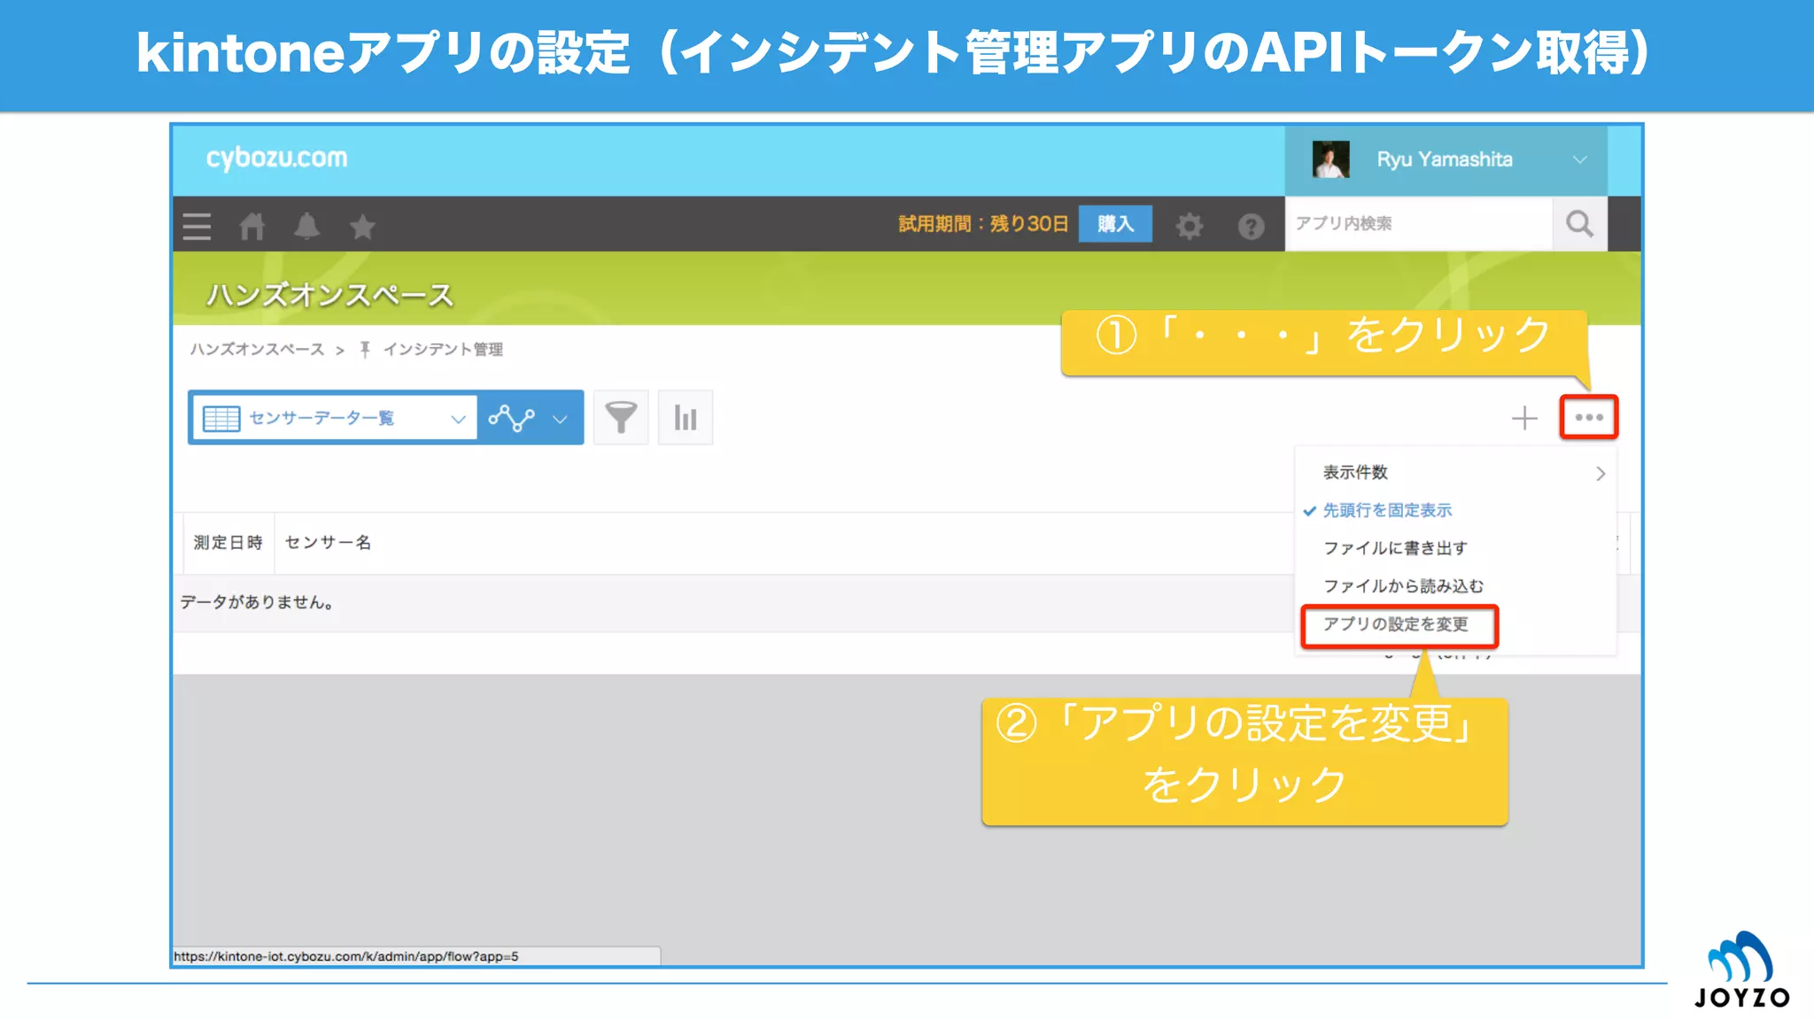Go to the home icon

[x=252, y=227]
